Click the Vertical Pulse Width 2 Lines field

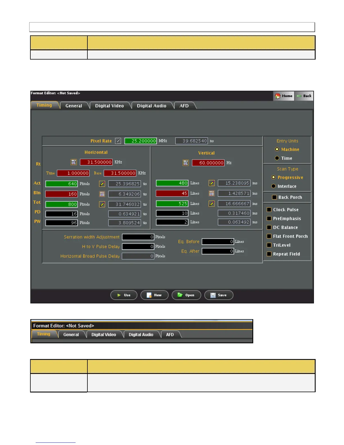[172, 222]
